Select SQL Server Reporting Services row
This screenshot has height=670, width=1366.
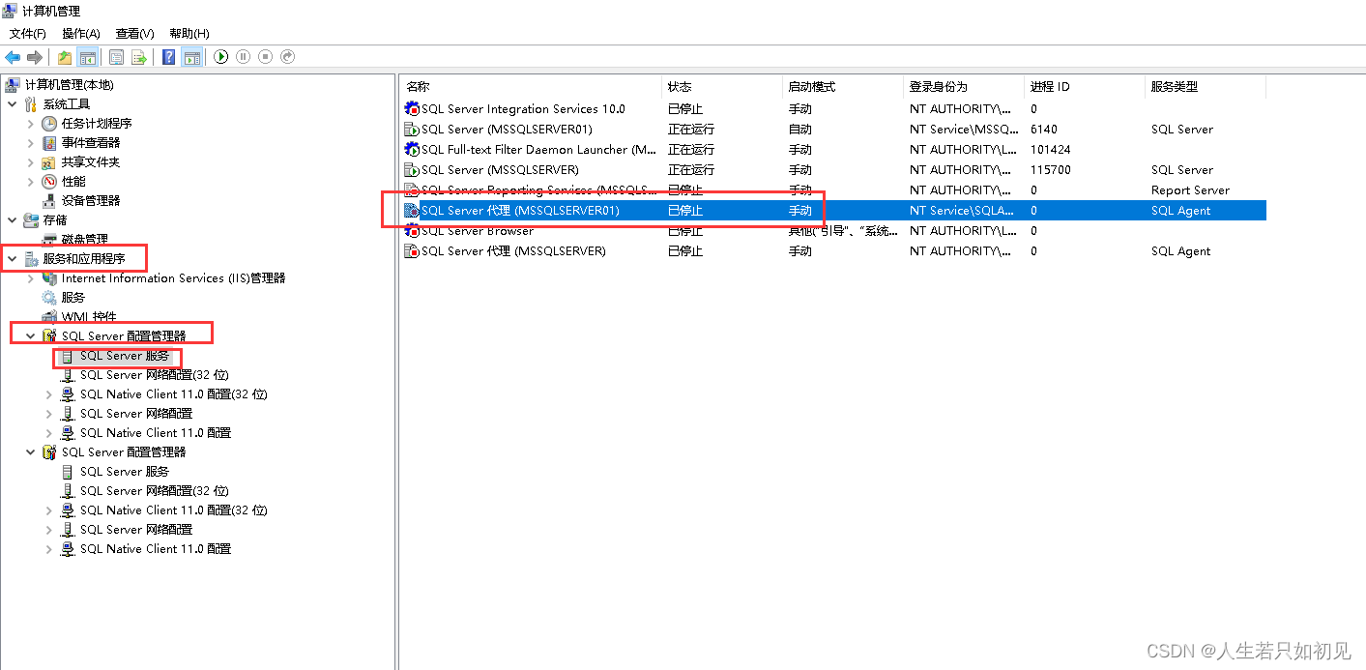(x=833, y=190)
